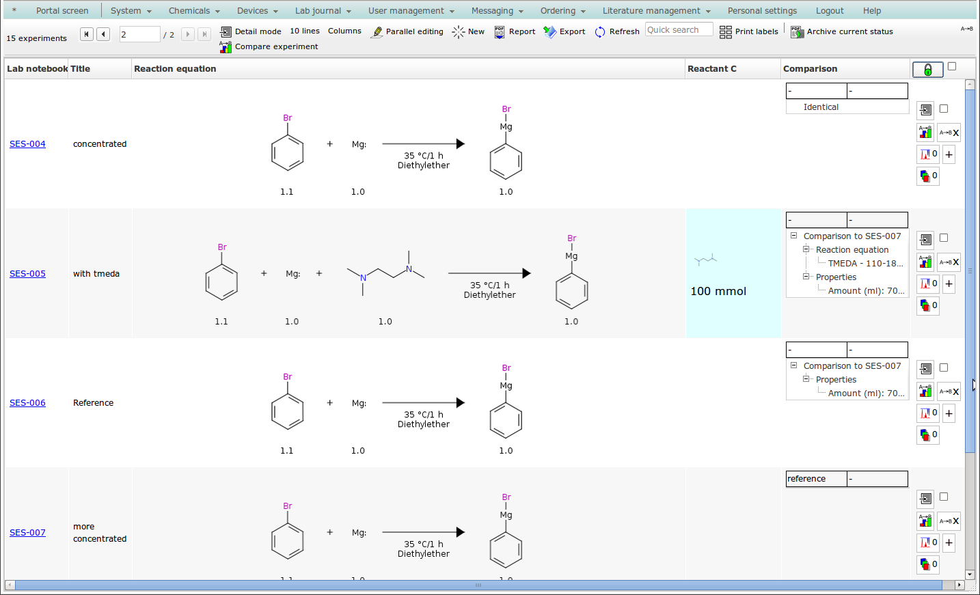Click Parallel editing pencil icon
980x595 pixels.
[x=377, y=32]
